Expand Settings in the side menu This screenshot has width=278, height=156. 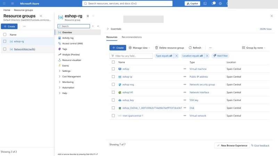[59, 71]
